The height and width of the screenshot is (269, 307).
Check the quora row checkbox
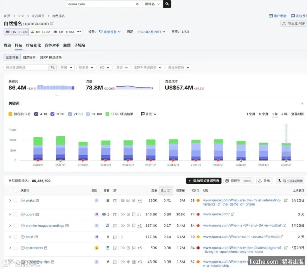[15, 214]
